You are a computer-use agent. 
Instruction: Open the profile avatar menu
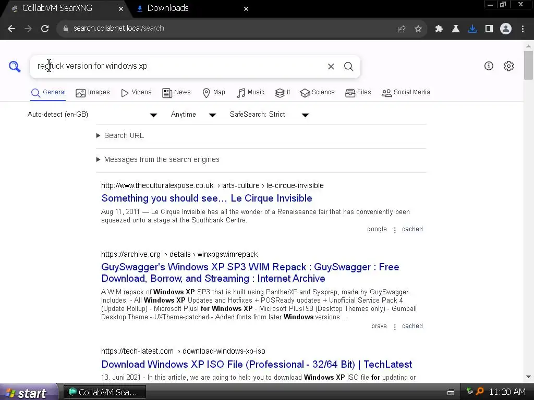506,29
